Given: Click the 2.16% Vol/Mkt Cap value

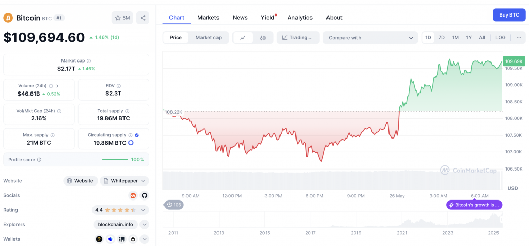Looking at the screenshot, I should tap(38, 118).
